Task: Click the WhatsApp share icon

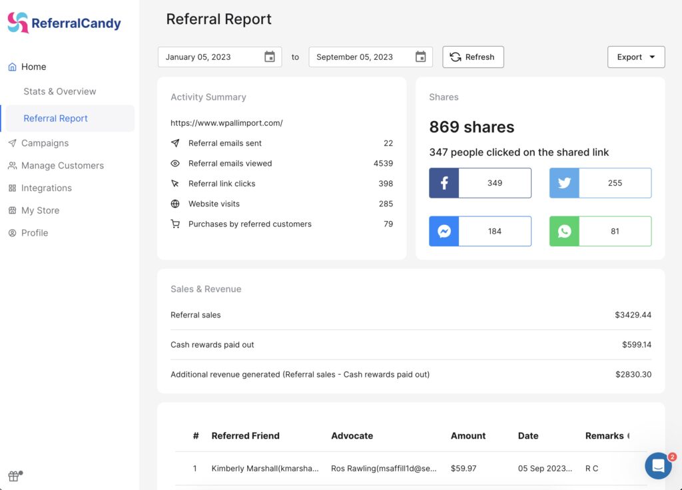Action: 564,231
